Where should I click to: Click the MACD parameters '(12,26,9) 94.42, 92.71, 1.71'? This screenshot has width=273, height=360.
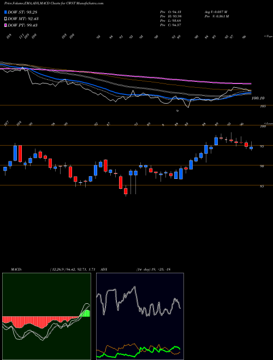(73, 269)
